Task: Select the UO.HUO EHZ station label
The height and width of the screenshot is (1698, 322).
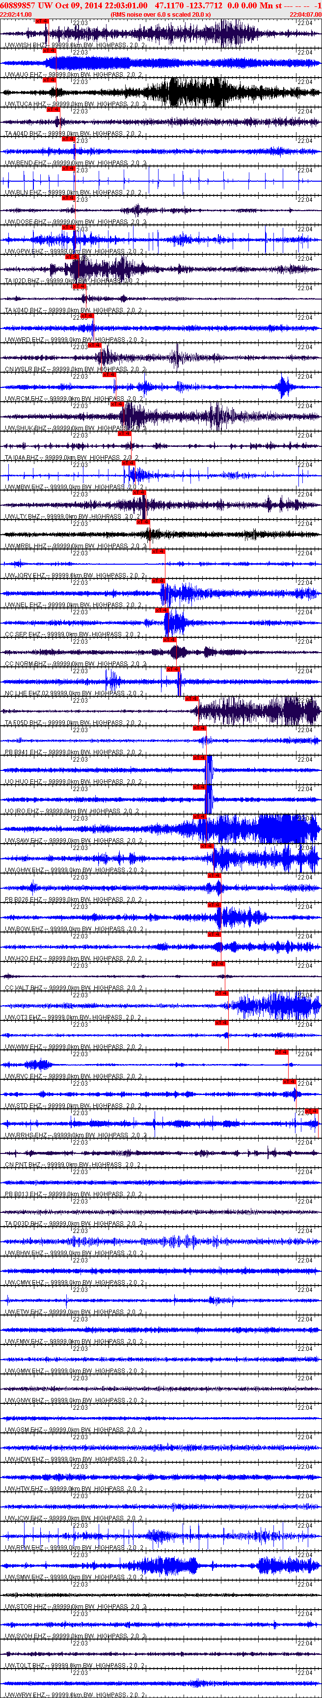Action: [73, 782]
